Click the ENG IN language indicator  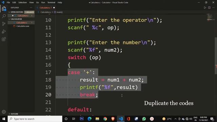(x=195, y=119)
